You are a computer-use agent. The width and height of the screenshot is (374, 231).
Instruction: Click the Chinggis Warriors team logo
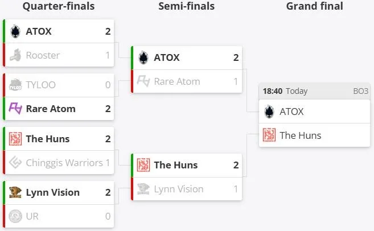tap(15, 163)
